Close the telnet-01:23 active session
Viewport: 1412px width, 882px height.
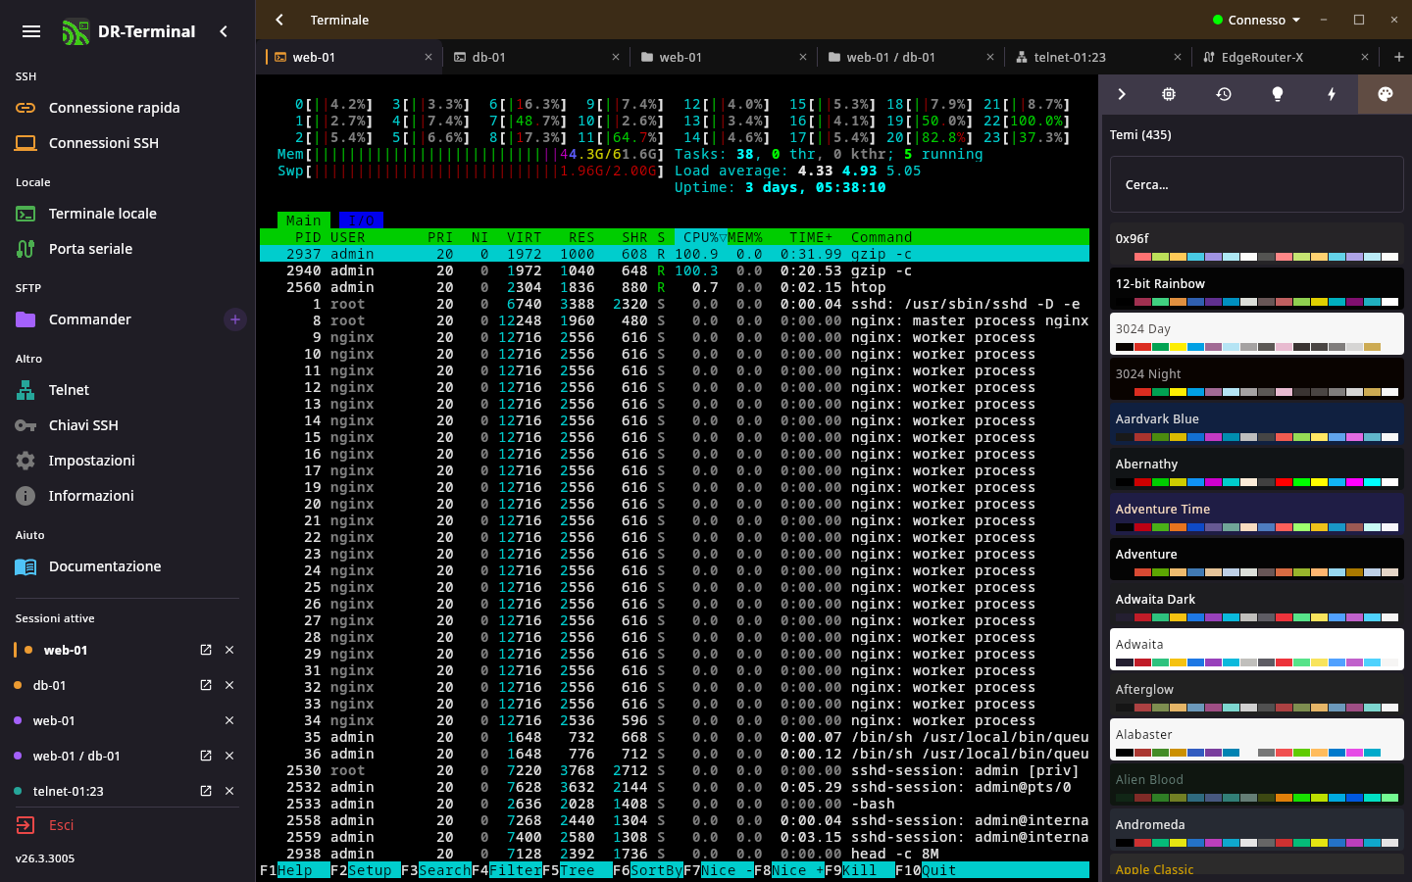pos(229,791)
